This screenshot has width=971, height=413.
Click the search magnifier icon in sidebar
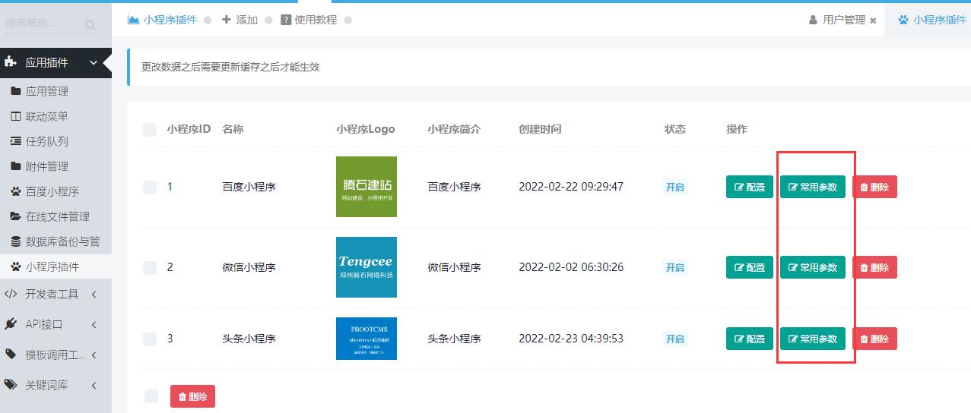coord(90,26)
